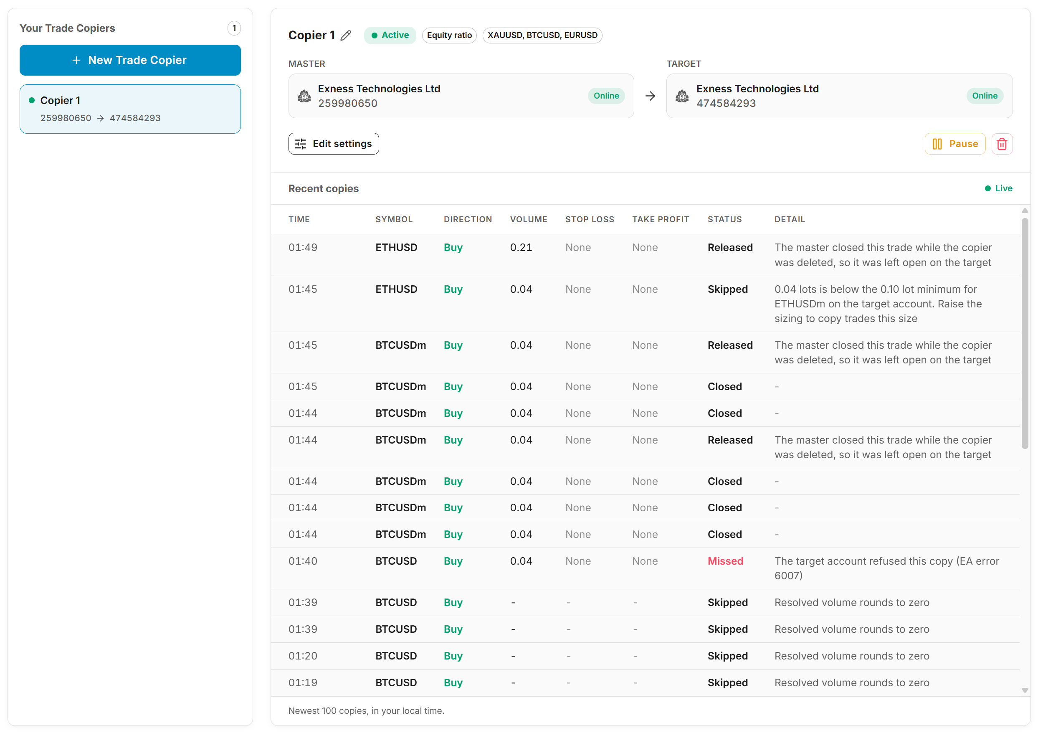This screenshot has height=733, width=1038.
Task: Click the Equity ratio tag
Action: pyautogui.click(x=449, y=35)
